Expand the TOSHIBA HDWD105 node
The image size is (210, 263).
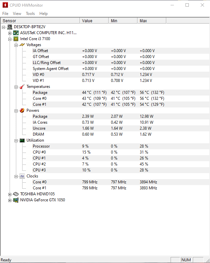click(x=10, y=194)
